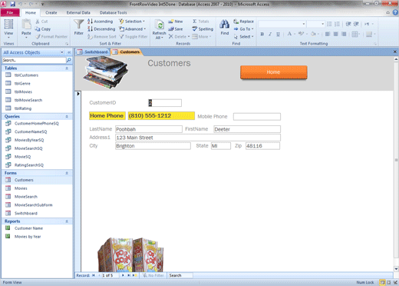
Task: Open the tblCustomers table
Action: [x=26, y=75]
